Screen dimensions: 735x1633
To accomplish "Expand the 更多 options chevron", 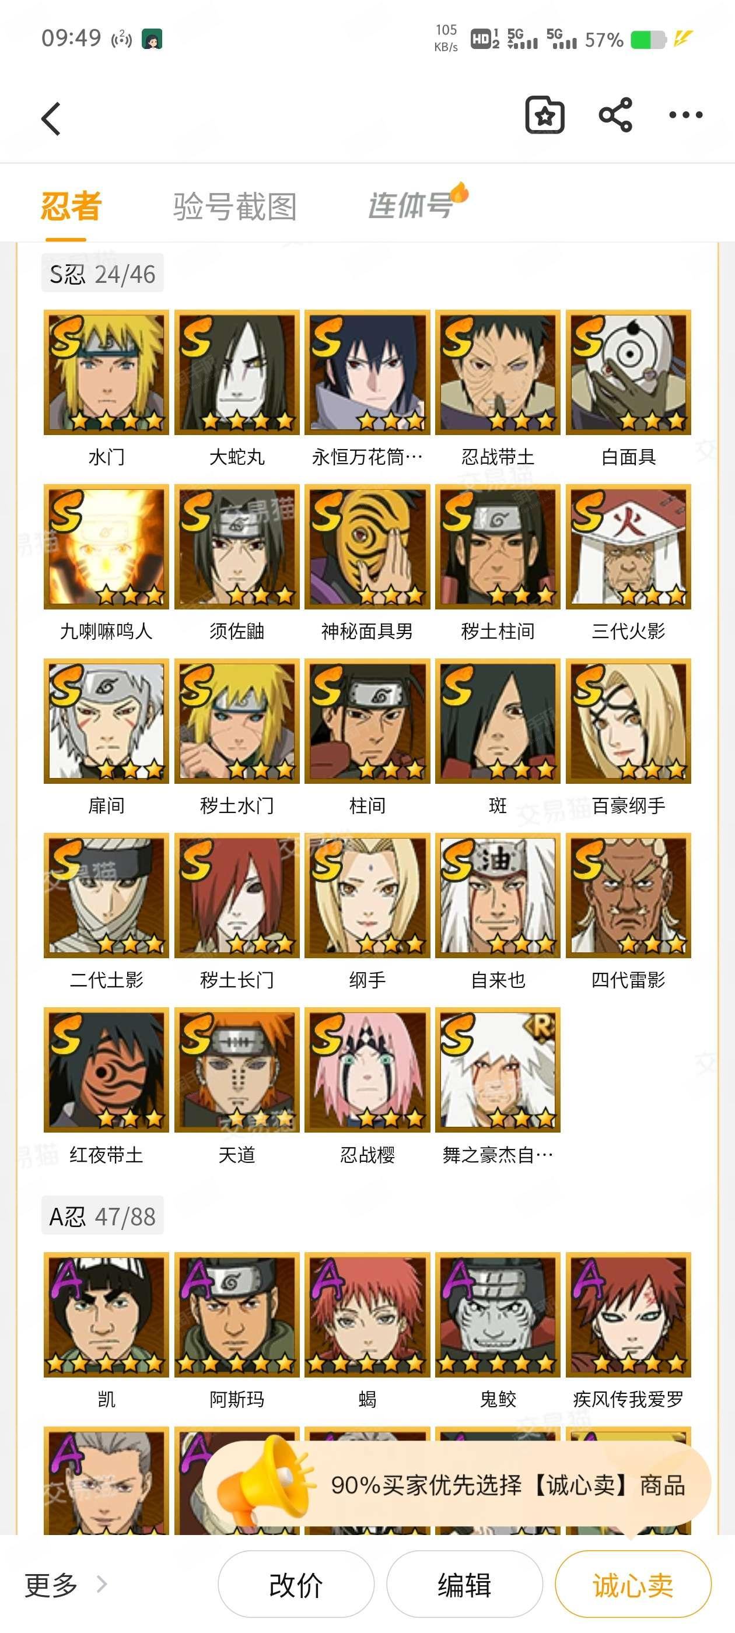I will (101, 1584).
